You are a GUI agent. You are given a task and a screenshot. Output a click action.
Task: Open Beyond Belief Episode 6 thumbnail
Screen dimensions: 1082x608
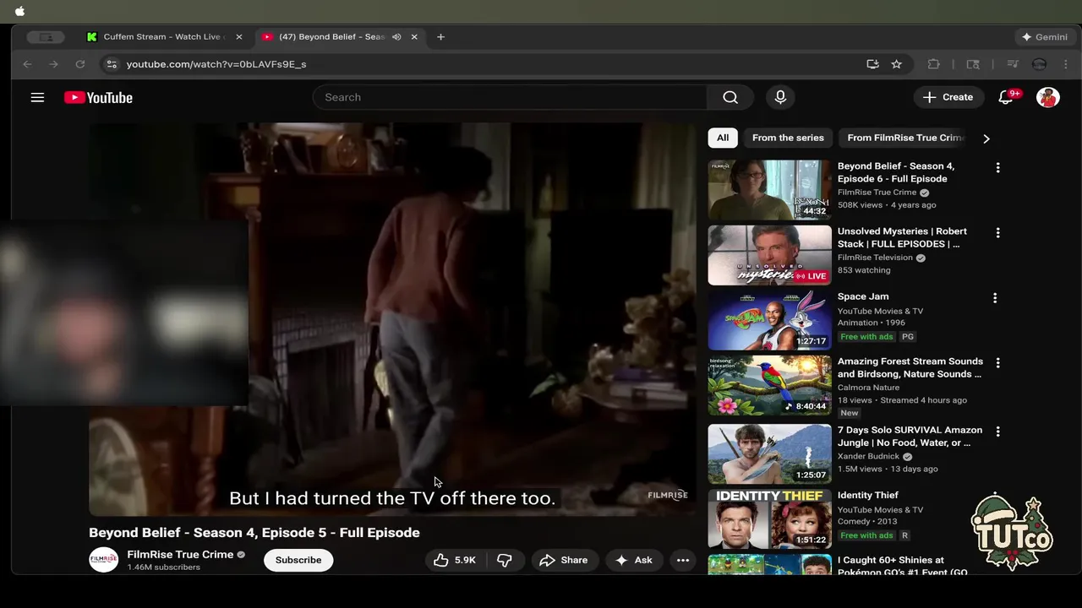point(769,190)
